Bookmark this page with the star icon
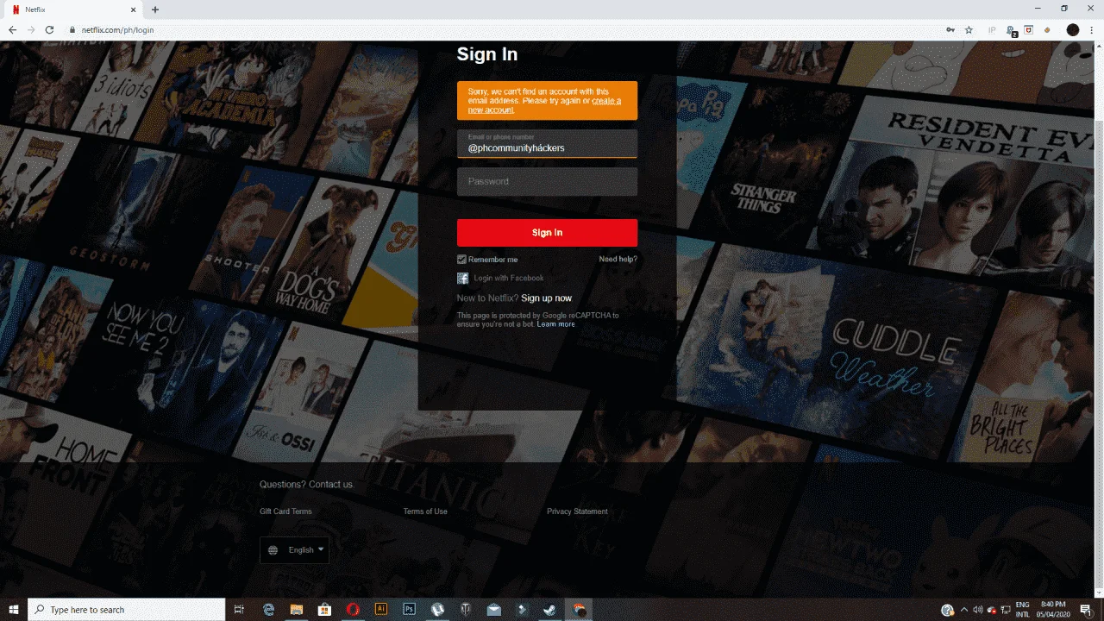Screen dimensions: 1104x621 coord(969,29)
